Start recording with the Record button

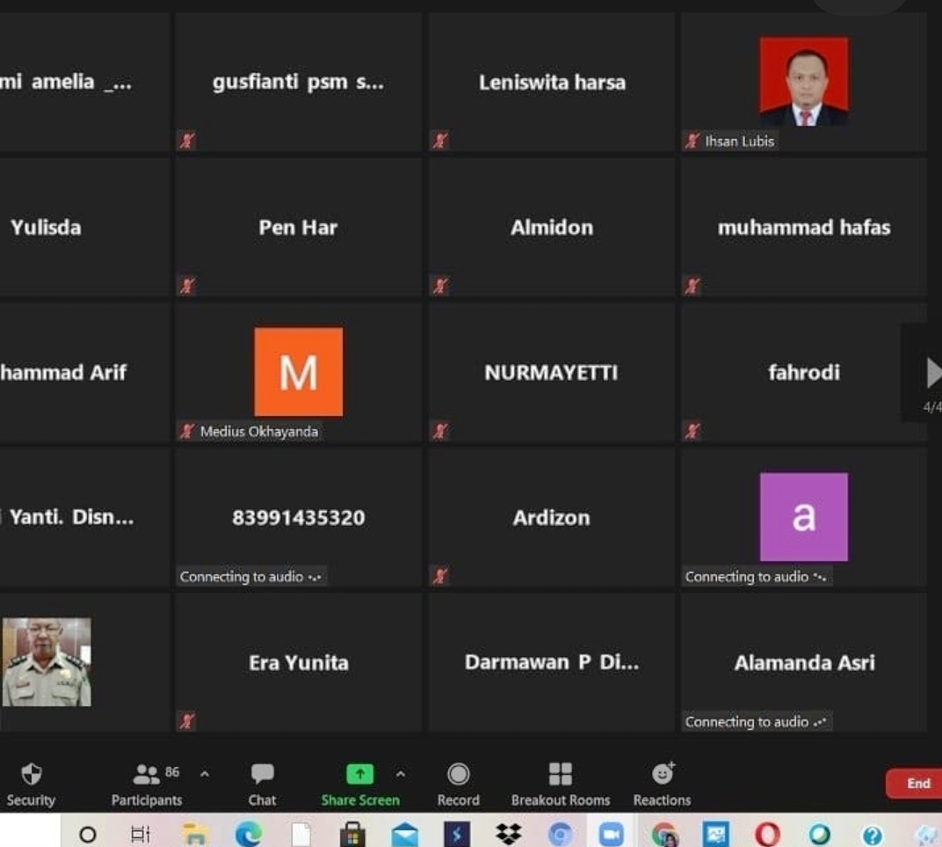(458, 784)
